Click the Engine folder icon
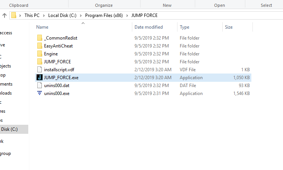The width and height of the screenshot is (283, 170). [40, 54]
